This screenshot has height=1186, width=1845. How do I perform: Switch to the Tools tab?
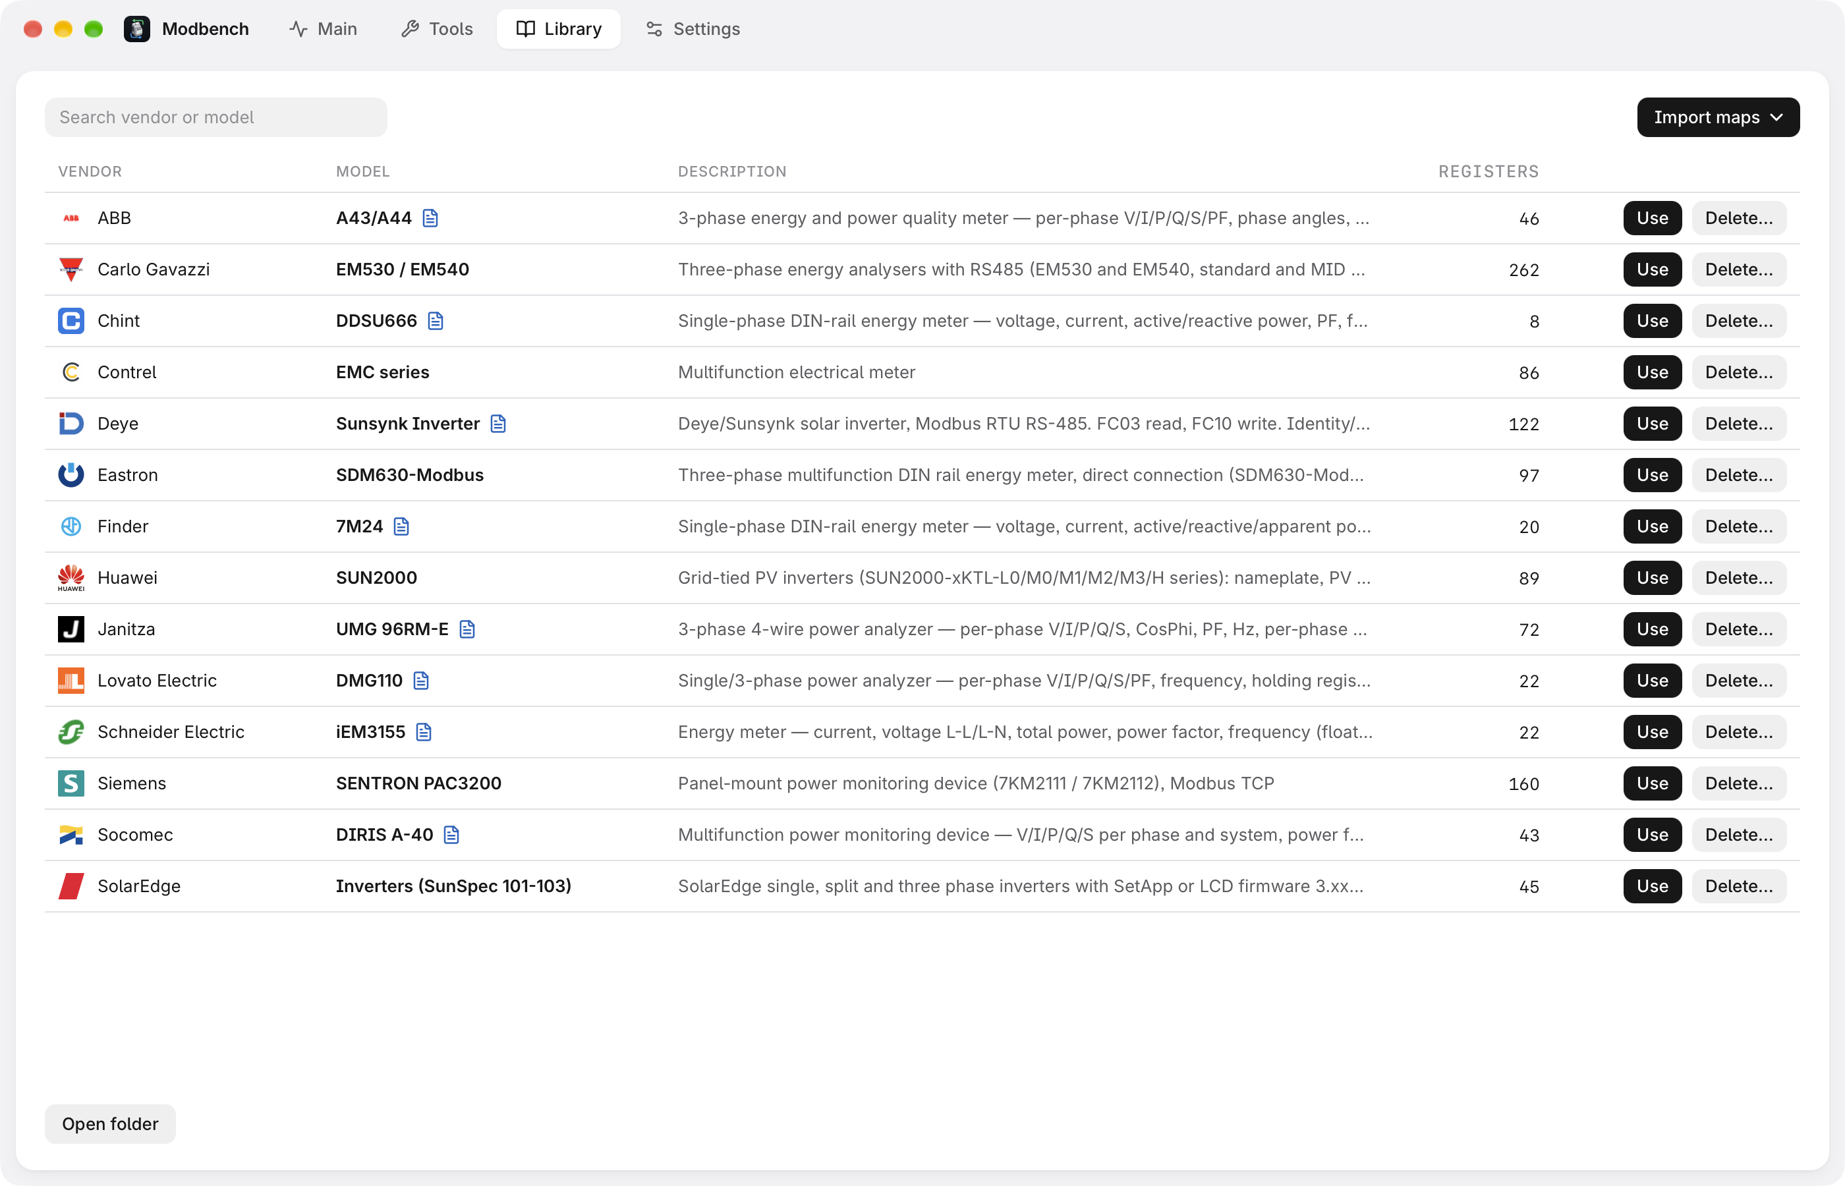point(437,29)
